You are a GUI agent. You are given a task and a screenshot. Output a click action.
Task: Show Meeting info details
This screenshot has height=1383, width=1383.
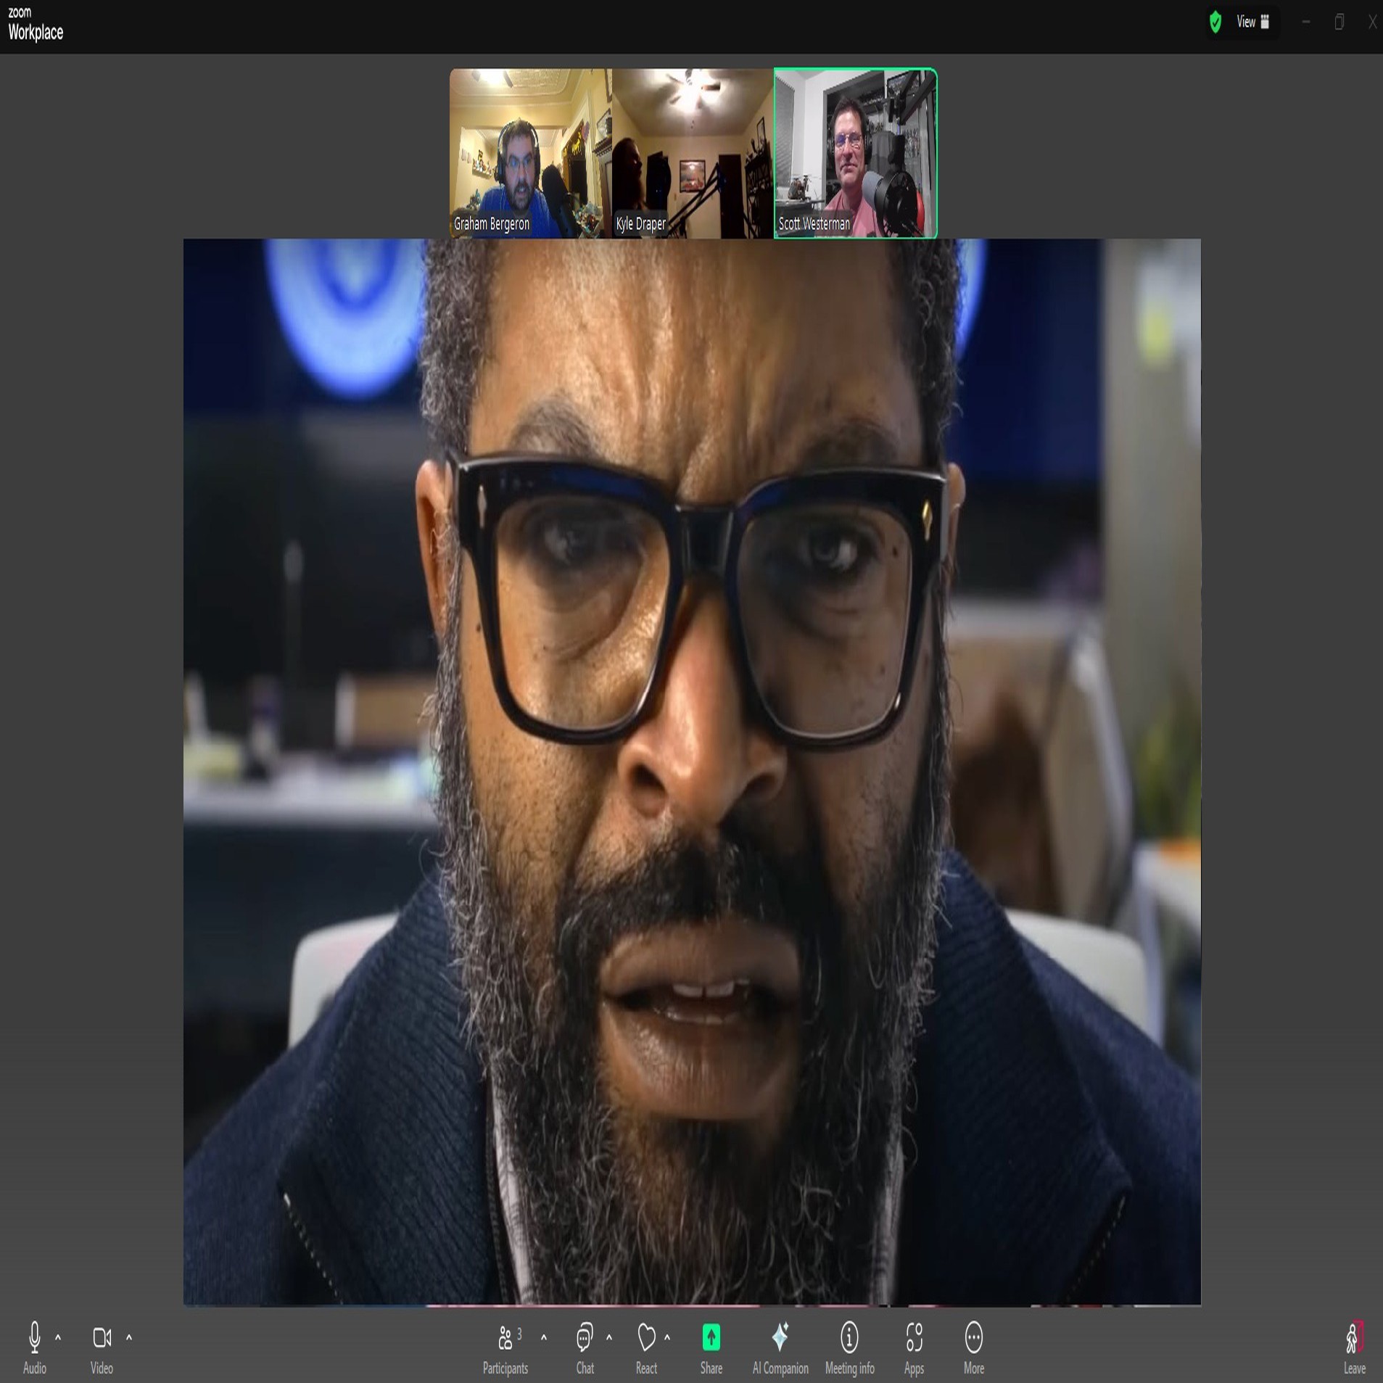pos(849,1347)
